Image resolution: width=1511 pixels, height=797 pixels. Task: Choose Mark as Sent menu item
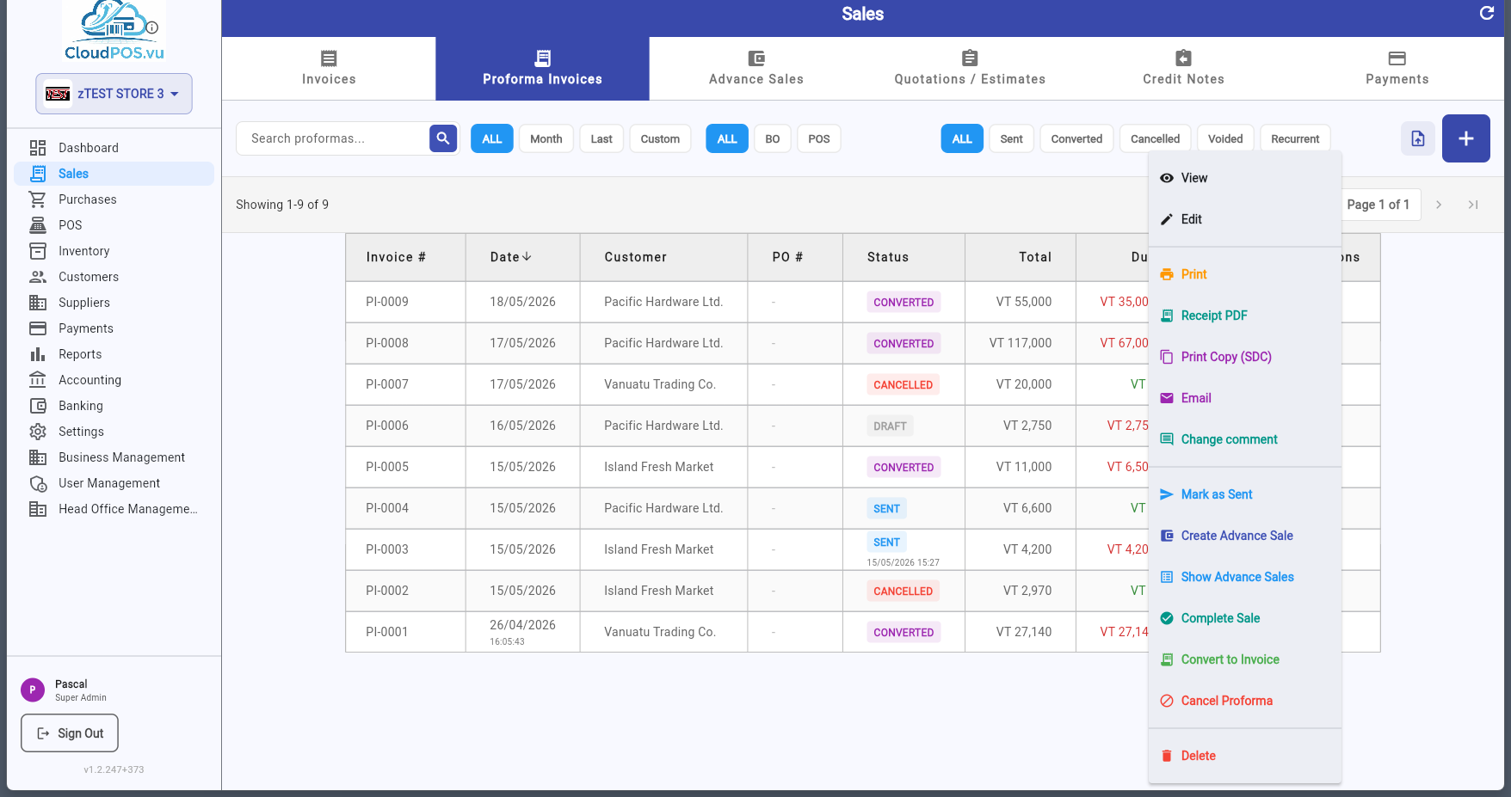[1244, 494]
